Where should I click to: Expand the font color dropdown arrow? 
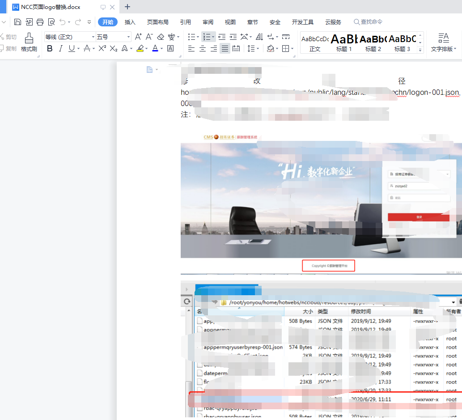click(161, 49)
